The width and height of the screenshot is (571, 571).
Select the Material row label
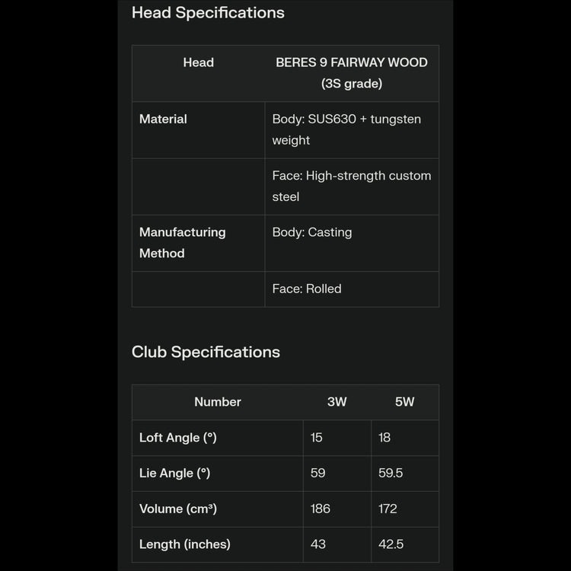[x=163, y=119]
